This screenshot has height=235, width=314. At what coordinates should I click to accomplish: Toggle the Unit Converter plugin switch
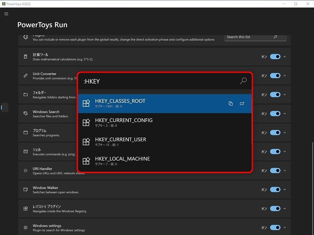point(275,76)
